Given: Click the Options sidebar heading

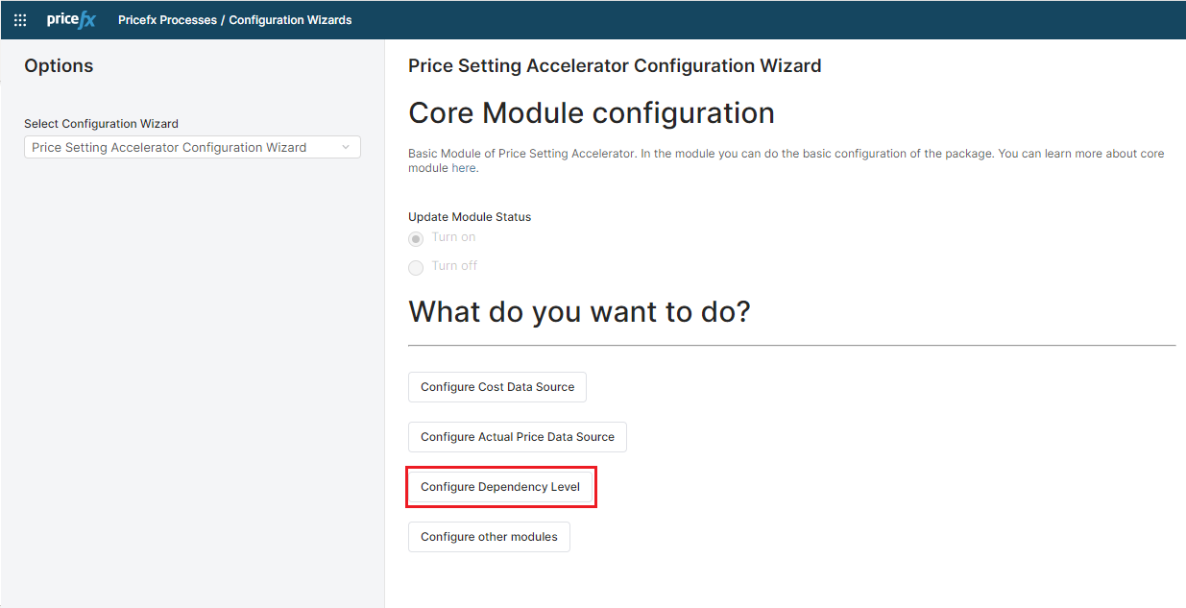Looking at the screenshot, I should click(59, 66).
